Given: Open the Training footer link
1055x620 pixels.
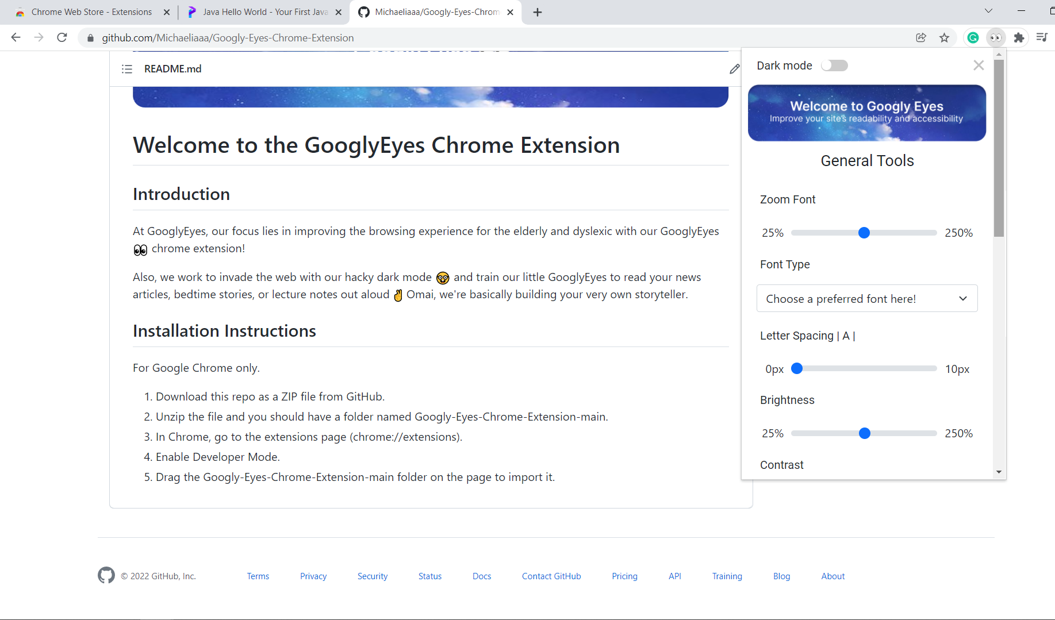Looking at the screenshot, I should pos(727,576).
